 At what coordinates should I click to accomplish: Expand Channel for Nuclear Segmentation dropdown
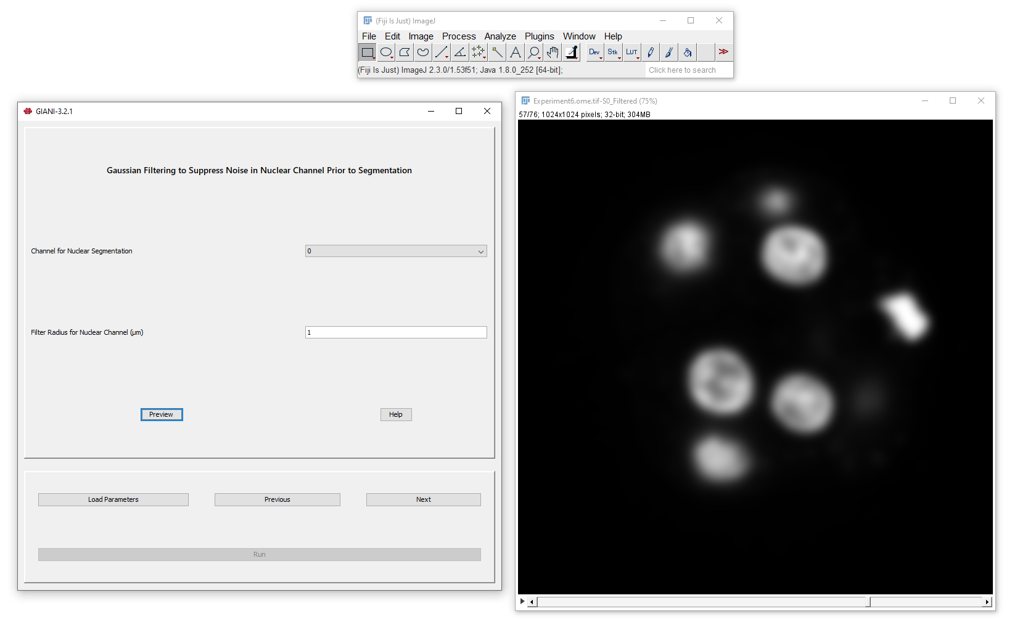pos(396,251)
